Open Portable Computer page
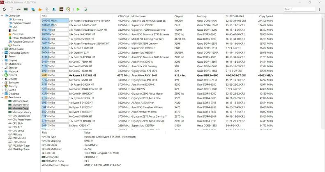This screenshot has height=172, width=325. click(23, 42)
